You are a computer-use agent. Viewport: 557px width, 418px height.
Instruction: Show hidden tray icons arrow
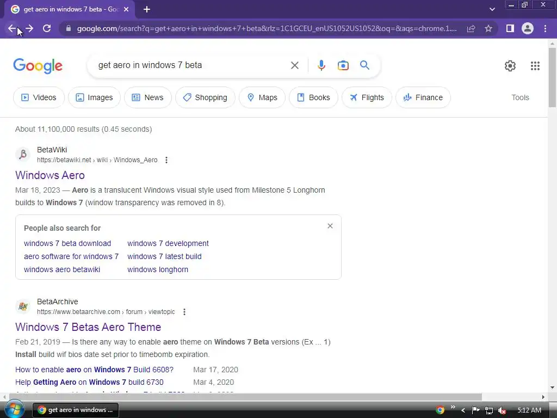coord(463,410)
